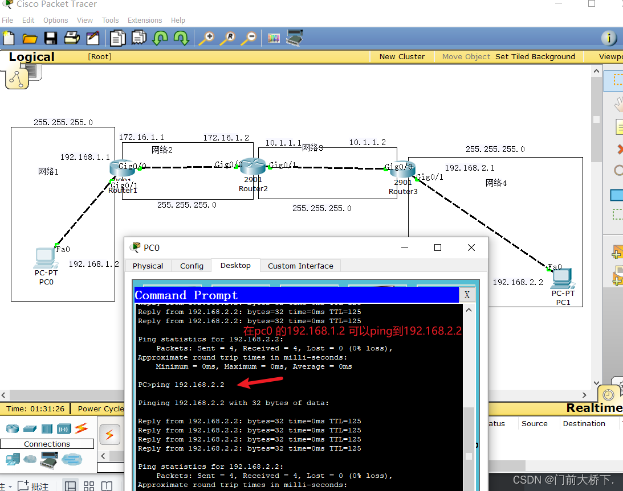Open the Extensions menu
The width and height of the screenshot is (623, 491).
click(x=145, y=20)
